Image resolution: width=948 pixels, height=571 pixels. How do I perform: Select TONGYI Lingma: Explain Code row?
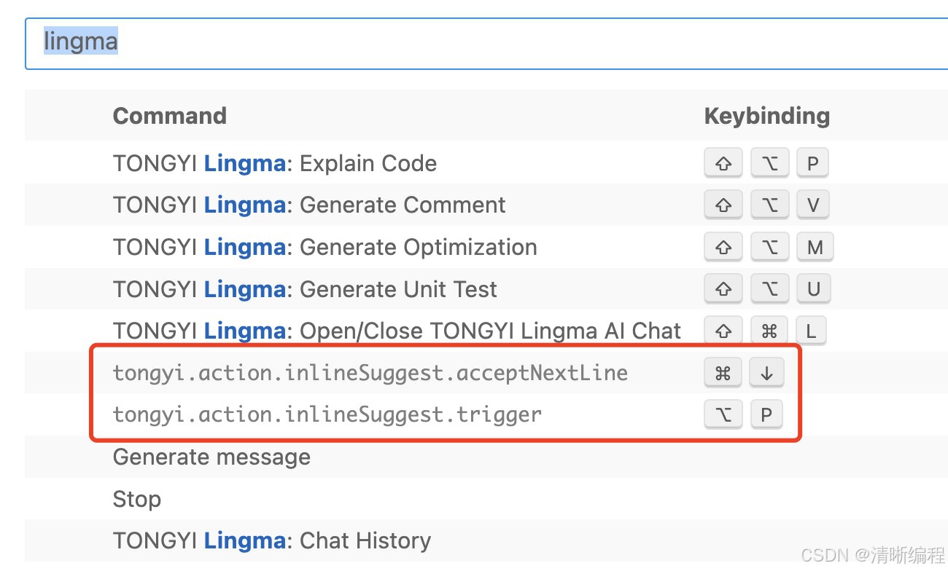pyautogui.click(x=486, y=163)
